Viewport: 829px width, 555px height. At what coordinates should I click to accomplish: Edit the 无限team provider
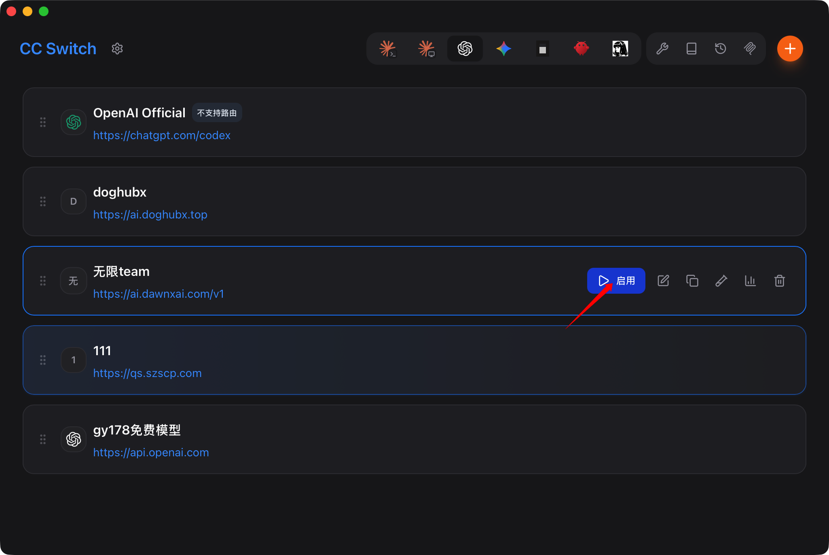click(663, 281)
